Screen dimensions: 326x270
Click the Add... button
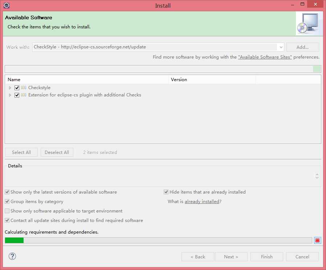tap(302, 47)
